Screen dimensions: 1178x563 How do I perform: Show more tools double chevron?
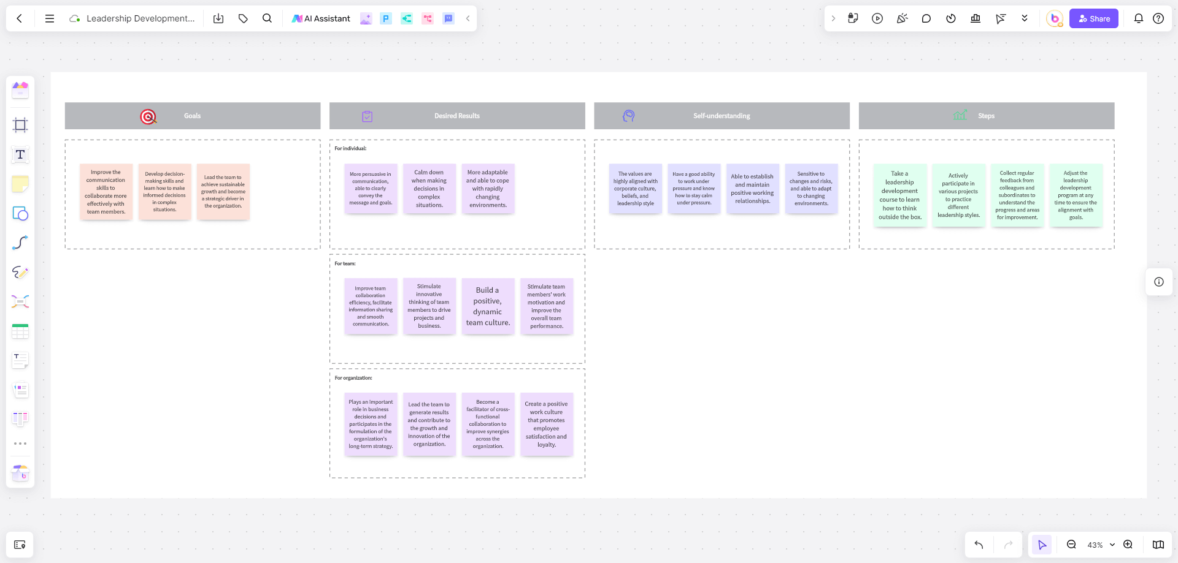(x=1025, y=18)
